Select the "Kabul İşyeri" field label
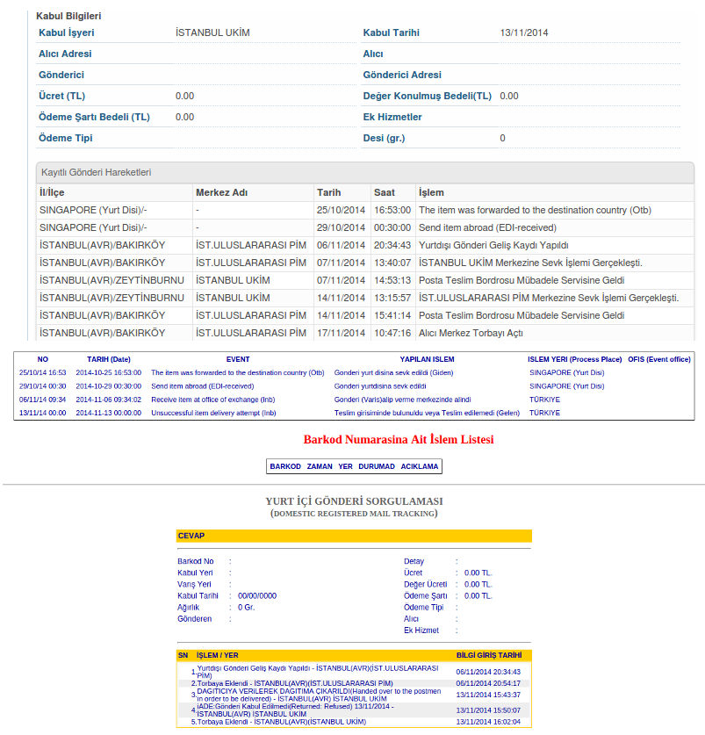This screenshot has width=705, height=735. click(x=66, y=32)
